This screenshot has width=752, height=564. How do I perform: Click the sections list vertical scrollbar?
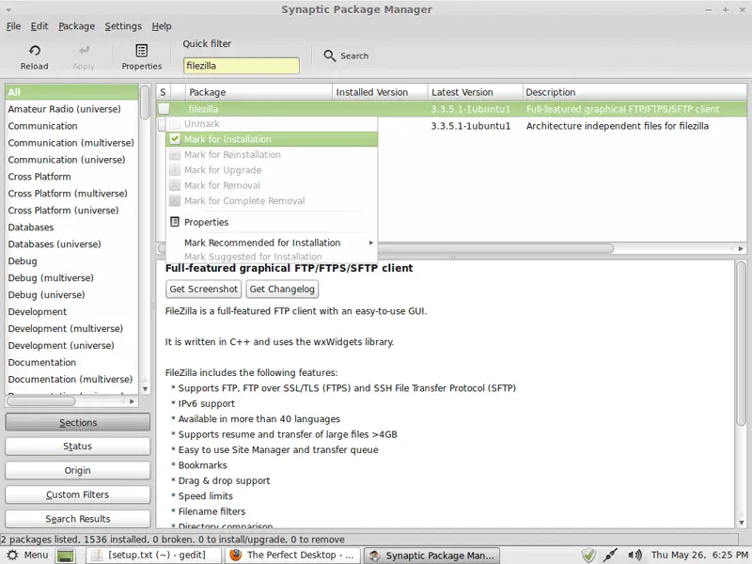pyautogui.click(x=145, y=102)
